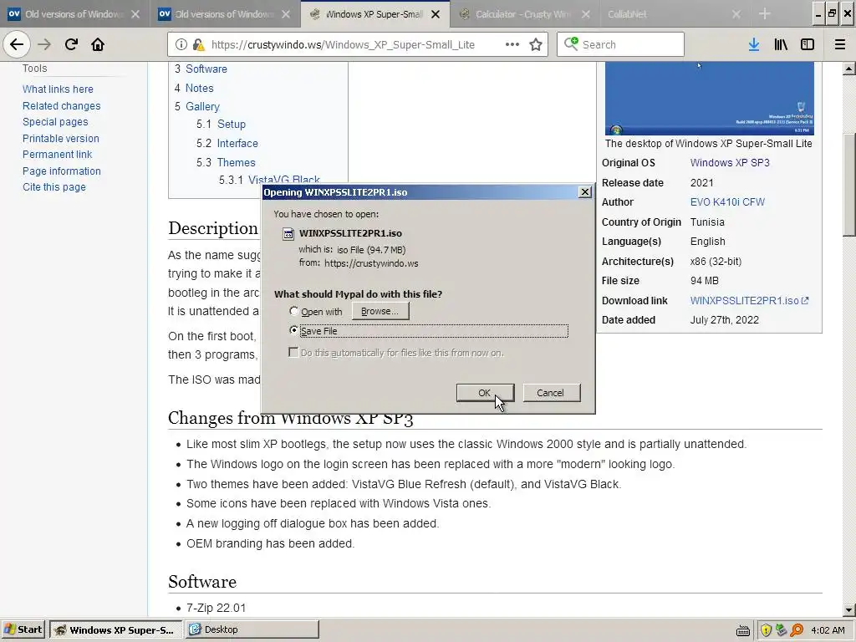Reload the page with the refresh icon
856x642 pixels.
point(71,44)
